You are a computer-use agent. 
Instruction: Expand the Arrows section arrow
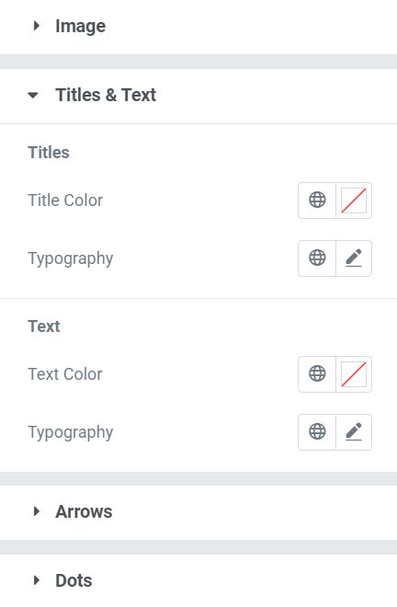(x=37, y=511)
